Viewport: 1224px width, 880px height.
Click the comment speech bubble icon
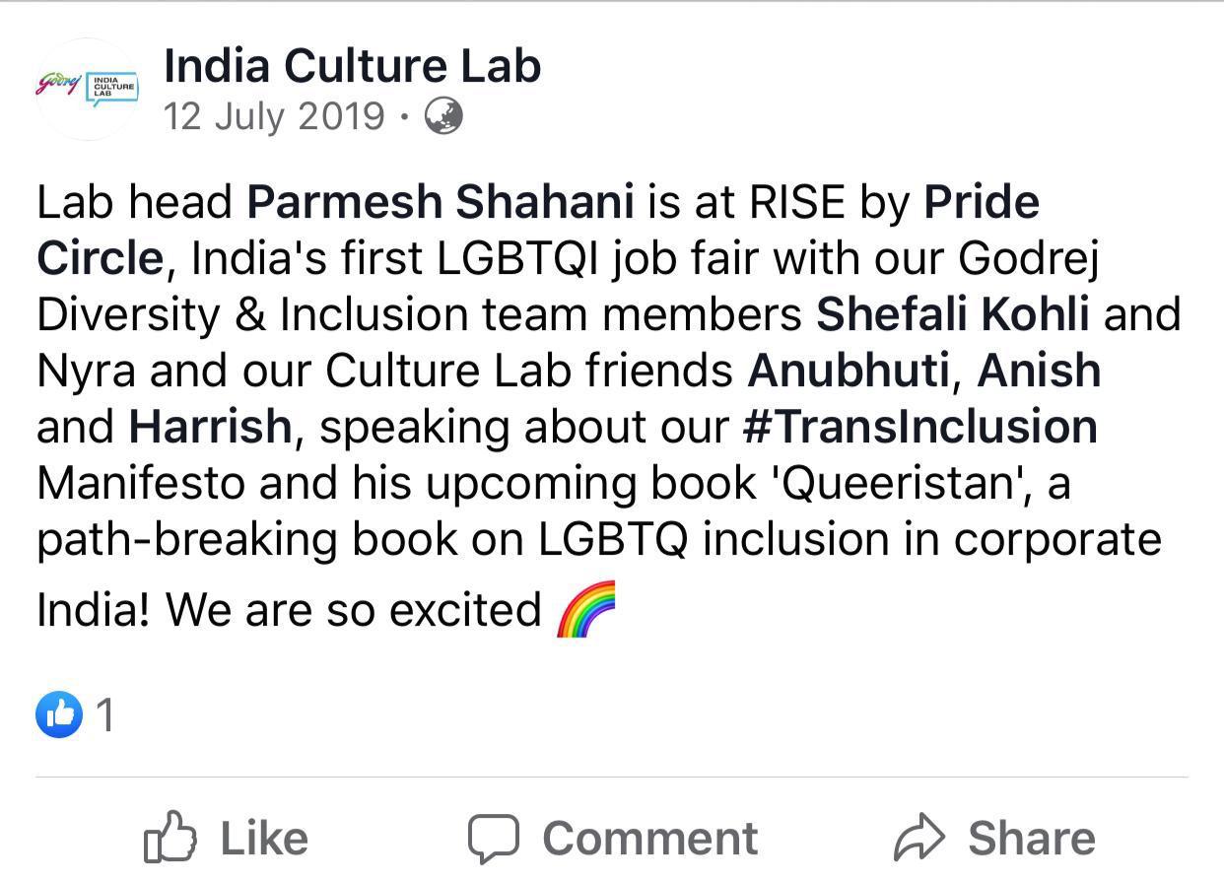click(x=493, y=839)
